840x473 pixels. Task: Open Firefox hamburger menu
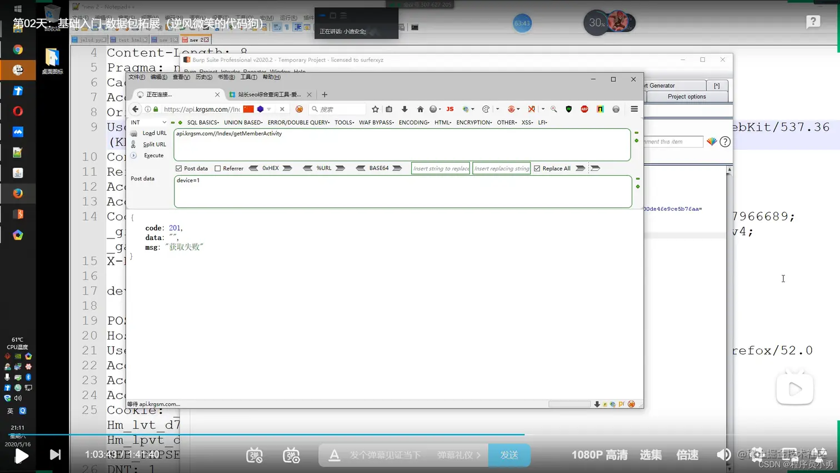[x=634, y=109]
